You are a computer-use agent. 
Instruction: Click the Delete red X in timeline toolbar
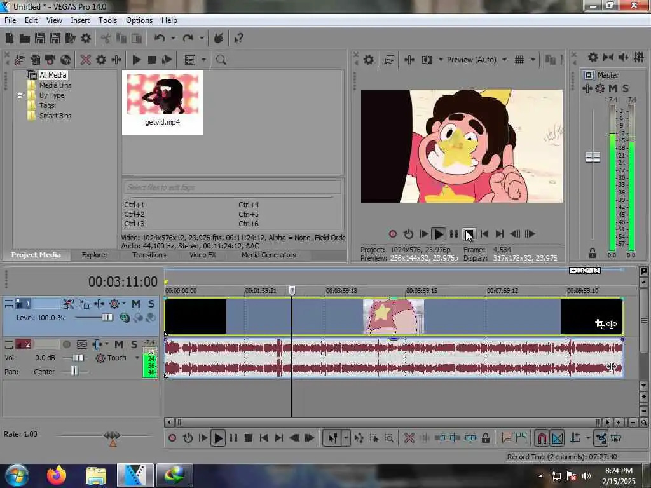(x=409, y=438)
